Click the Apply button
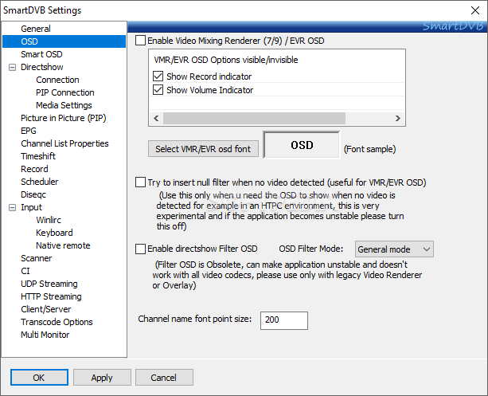This screenshot has height=396, width=488. point(102,378)
